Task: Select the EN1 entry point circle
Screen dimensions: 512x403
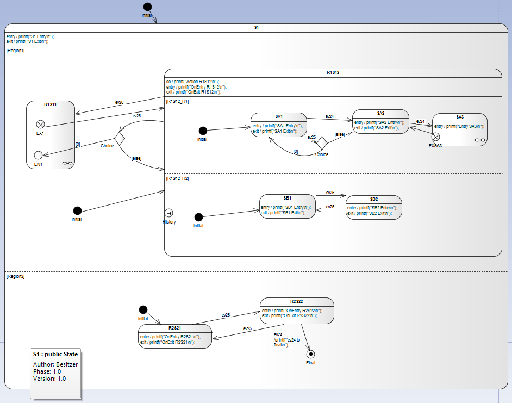Action: tap(38, 155)
